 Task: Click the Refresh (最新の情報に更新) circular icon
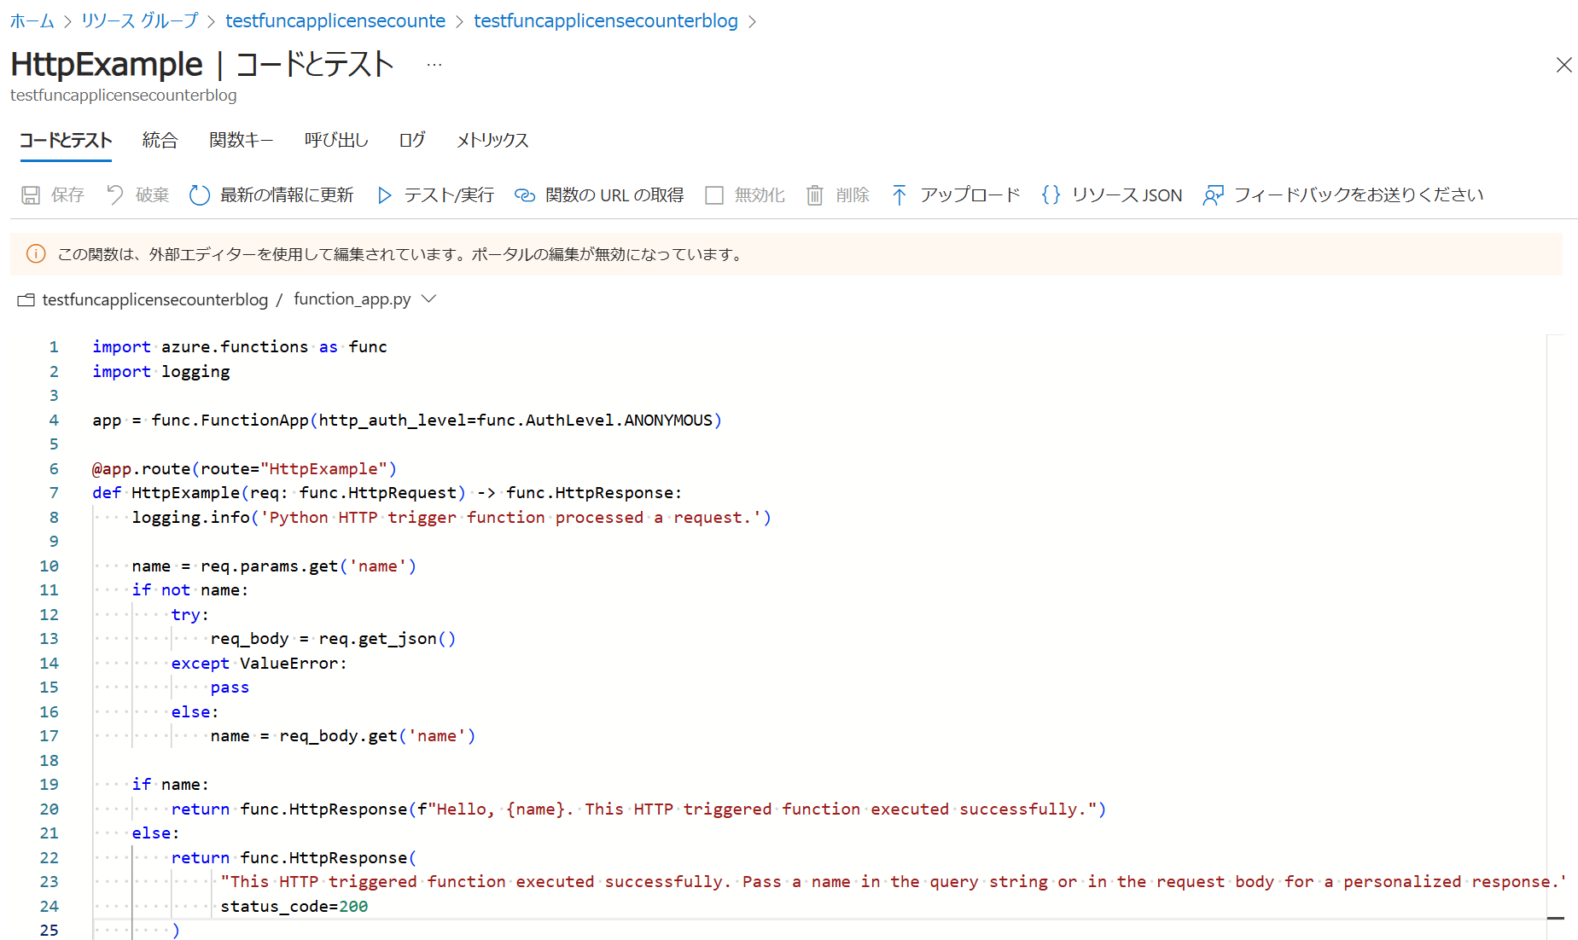(200, 195)
